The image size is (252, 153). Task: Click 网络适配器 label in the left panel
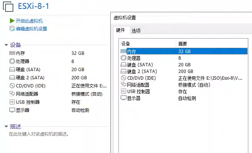click(x=27, y=94)
